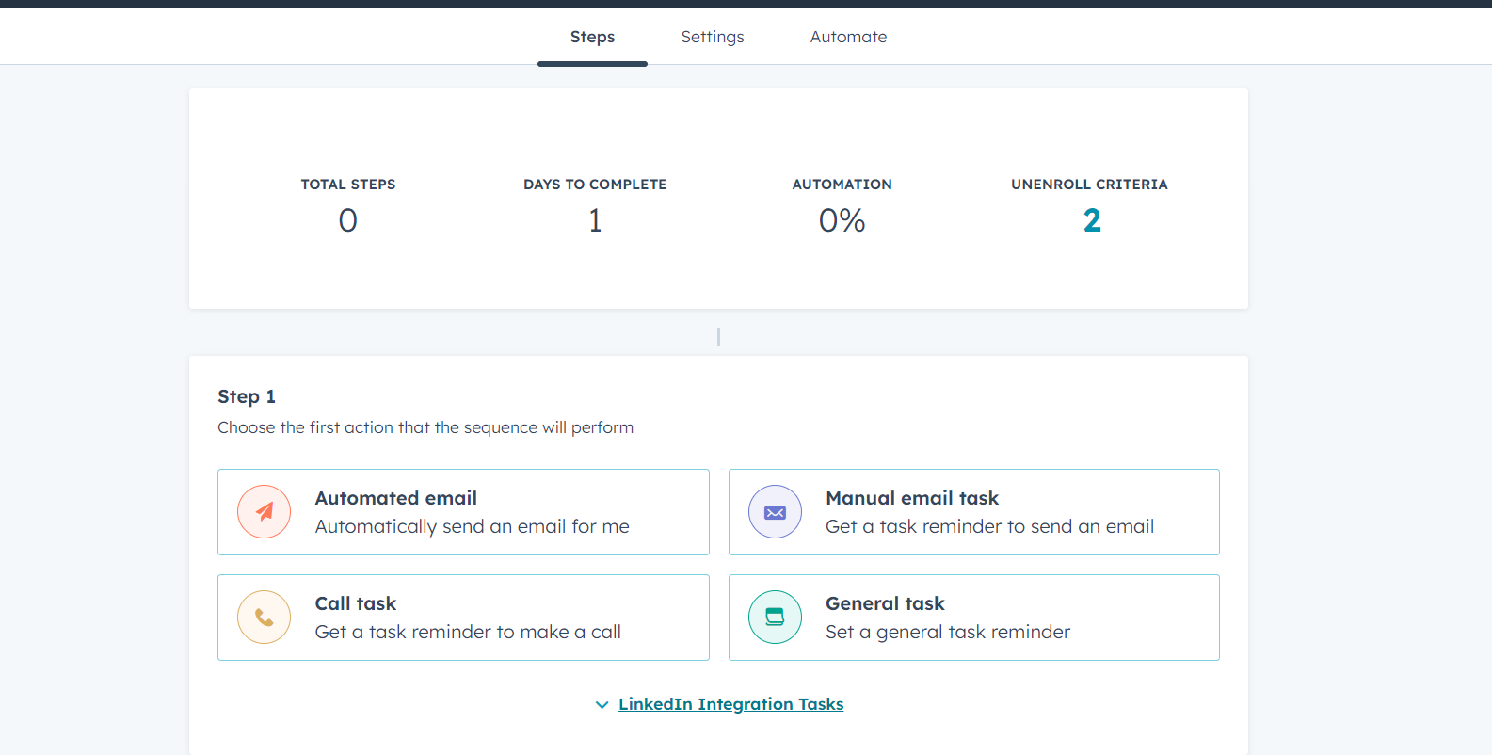
Task: Click the paper plane Automated email icon
Action: coord(265,512)
